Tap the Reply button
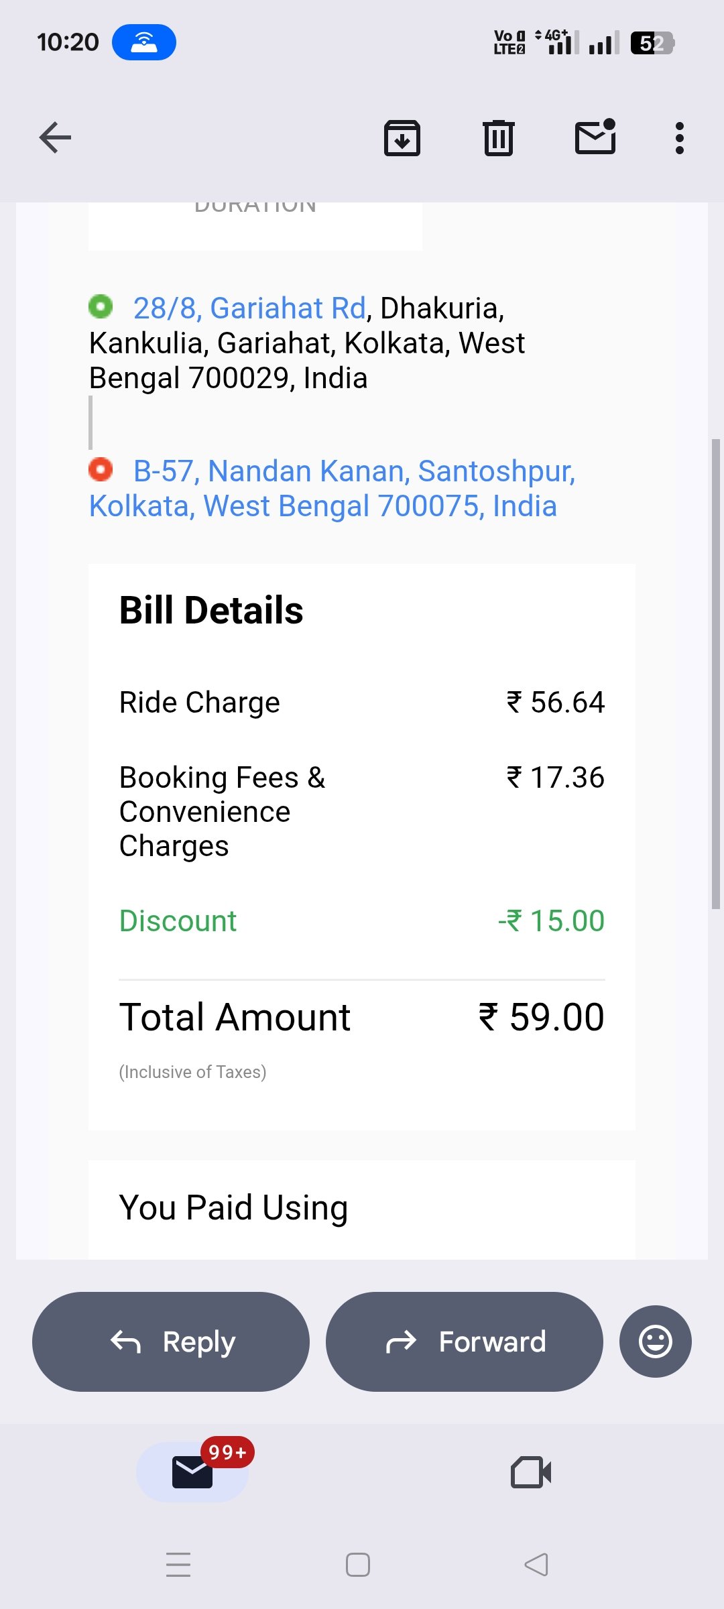724x1609 pixels. (171, 1342)
